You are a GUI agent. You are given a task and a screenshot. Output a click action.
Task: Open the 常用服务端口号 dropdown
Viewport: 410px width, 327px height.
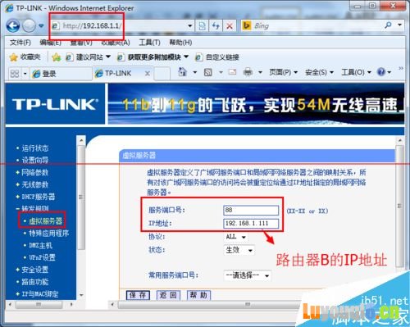point(248,275)
